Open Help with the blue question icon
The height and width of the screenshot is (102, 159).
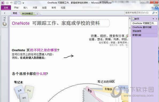(x=156, y=7)
